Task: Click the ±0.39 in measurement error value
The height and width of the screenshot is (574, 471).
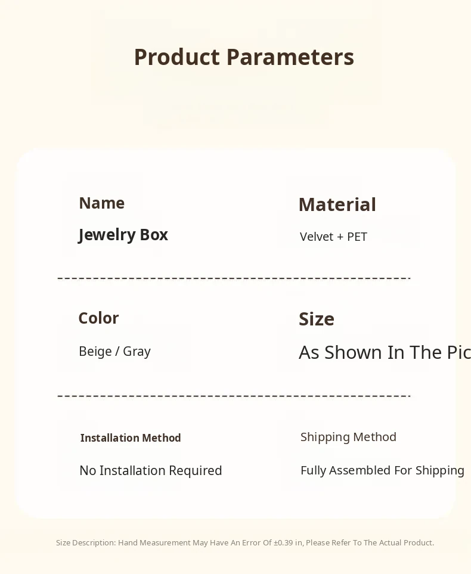Action: point(288,543)
